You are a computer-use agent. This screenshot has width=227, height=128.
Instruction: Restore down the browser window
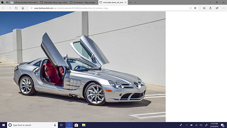(217, 2)
